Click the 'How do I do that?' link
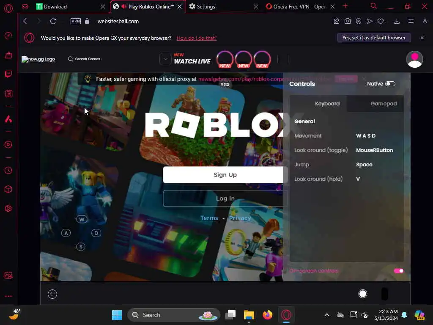Screen dimensions: 433x325 click(197, 38)
